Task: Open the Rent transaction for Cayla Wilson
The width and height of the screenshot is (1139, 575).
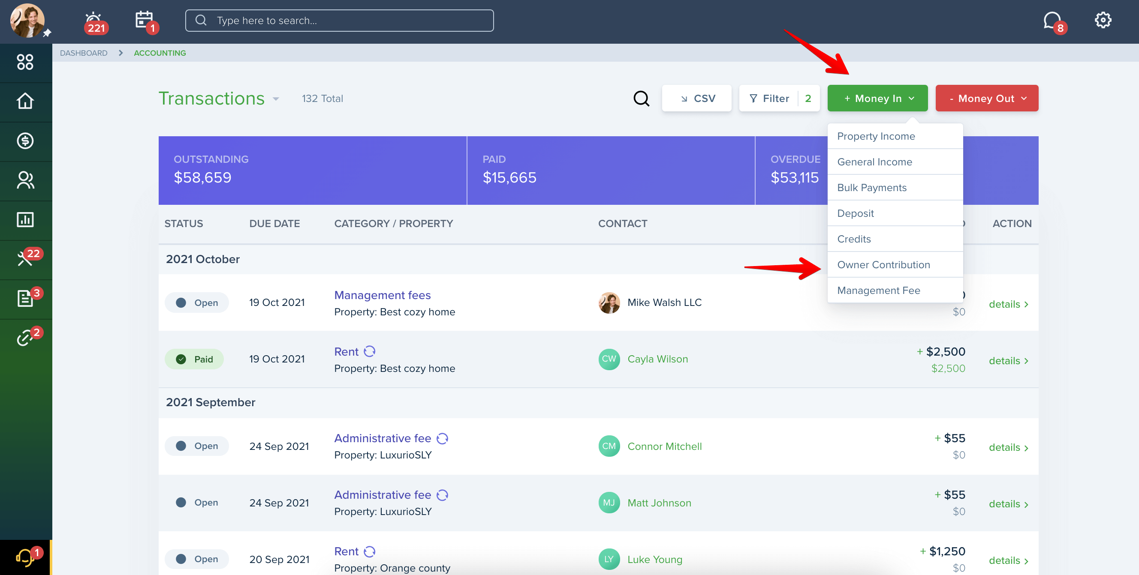Action: pos(346,351)
